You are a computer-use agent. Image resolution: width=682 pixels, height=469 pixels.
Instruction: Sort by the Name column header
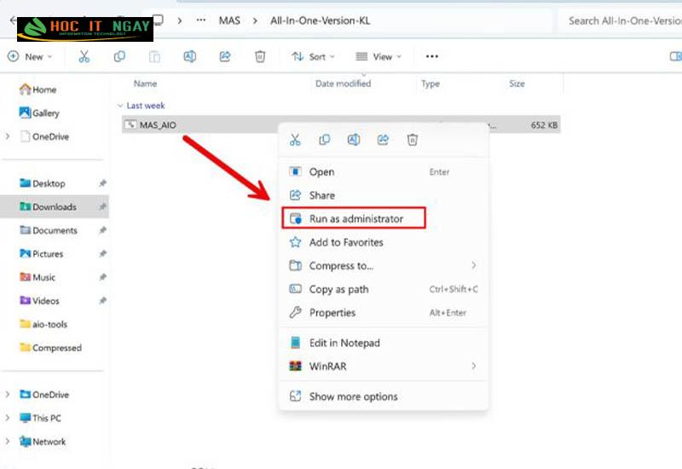pyautogui.click(x=145, y=84)
